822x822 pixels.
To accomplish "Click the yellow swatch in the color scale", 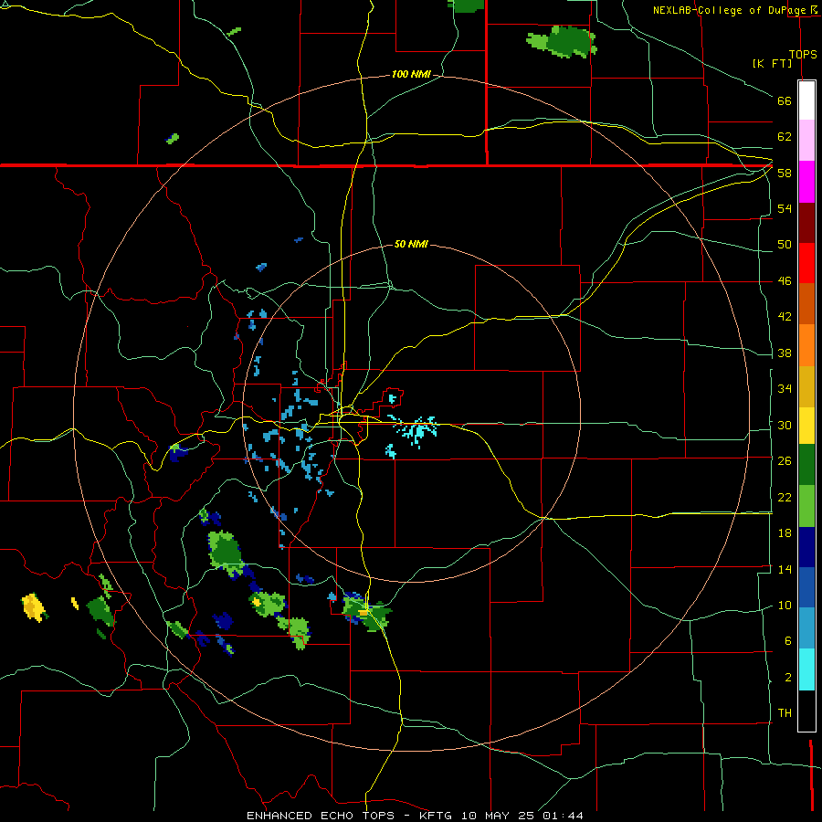I will [806, 426].
